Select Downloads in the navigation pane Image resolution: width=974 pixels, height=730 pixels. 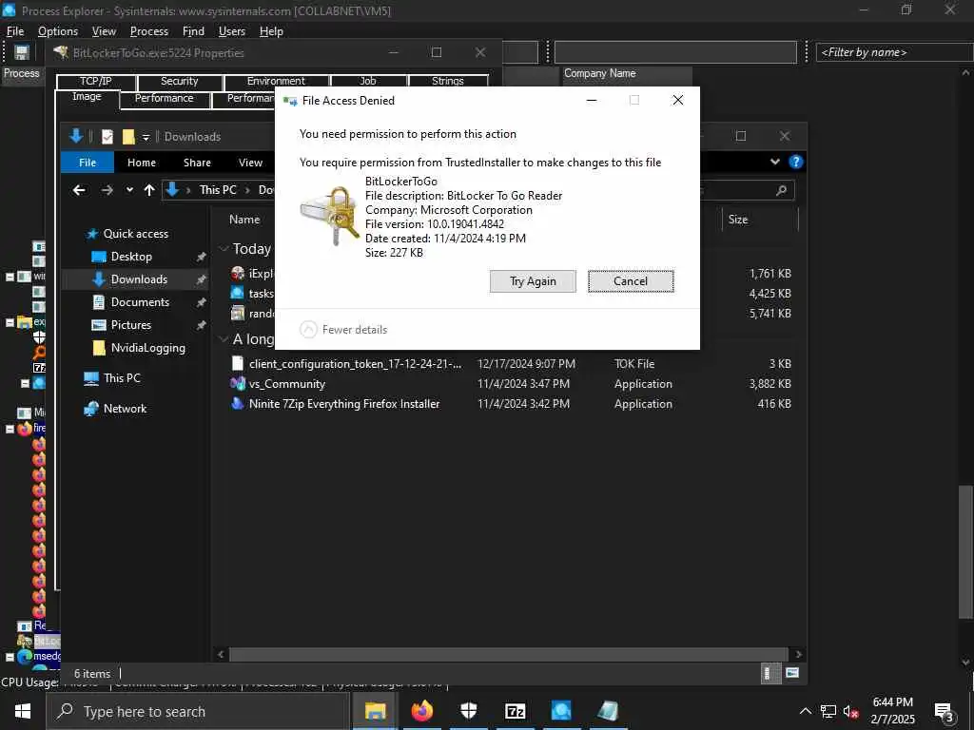pyautogui.click(x=135, y=279)
